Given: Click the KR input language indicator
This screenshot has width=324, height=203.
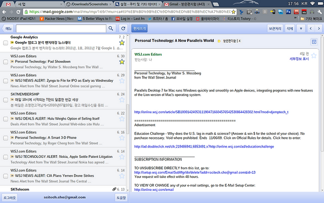Looking at the screenshot, I should [304, 4].
